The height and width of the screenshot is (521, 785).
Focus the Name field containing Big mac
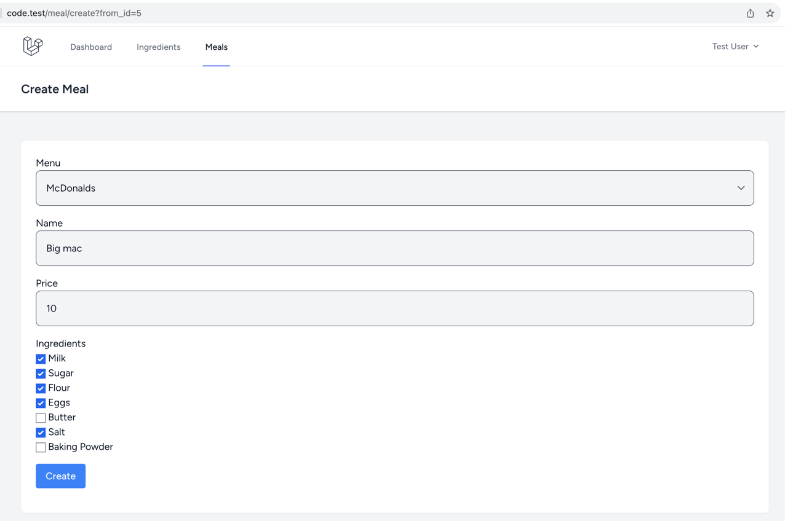(x=395, y=248)
